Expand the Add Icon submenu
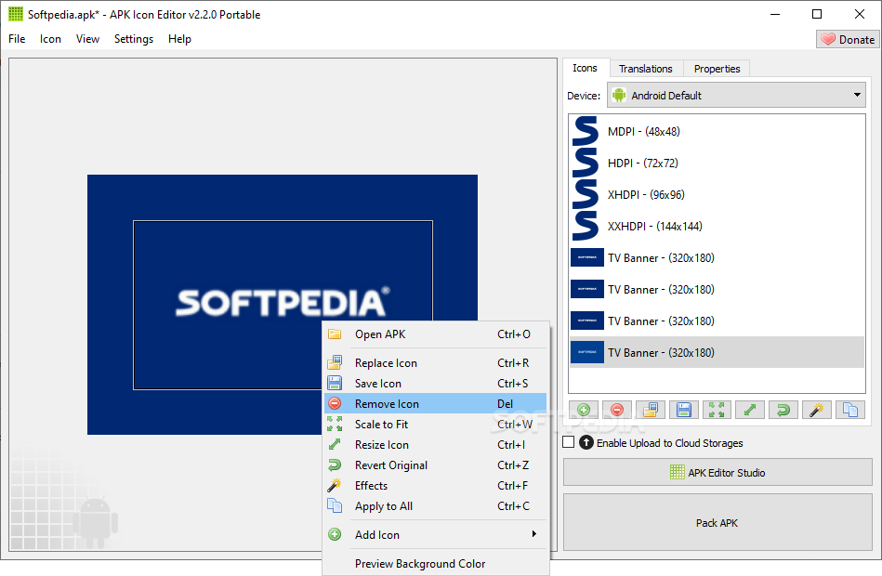The image size is (882, 576). coord(435,534)
